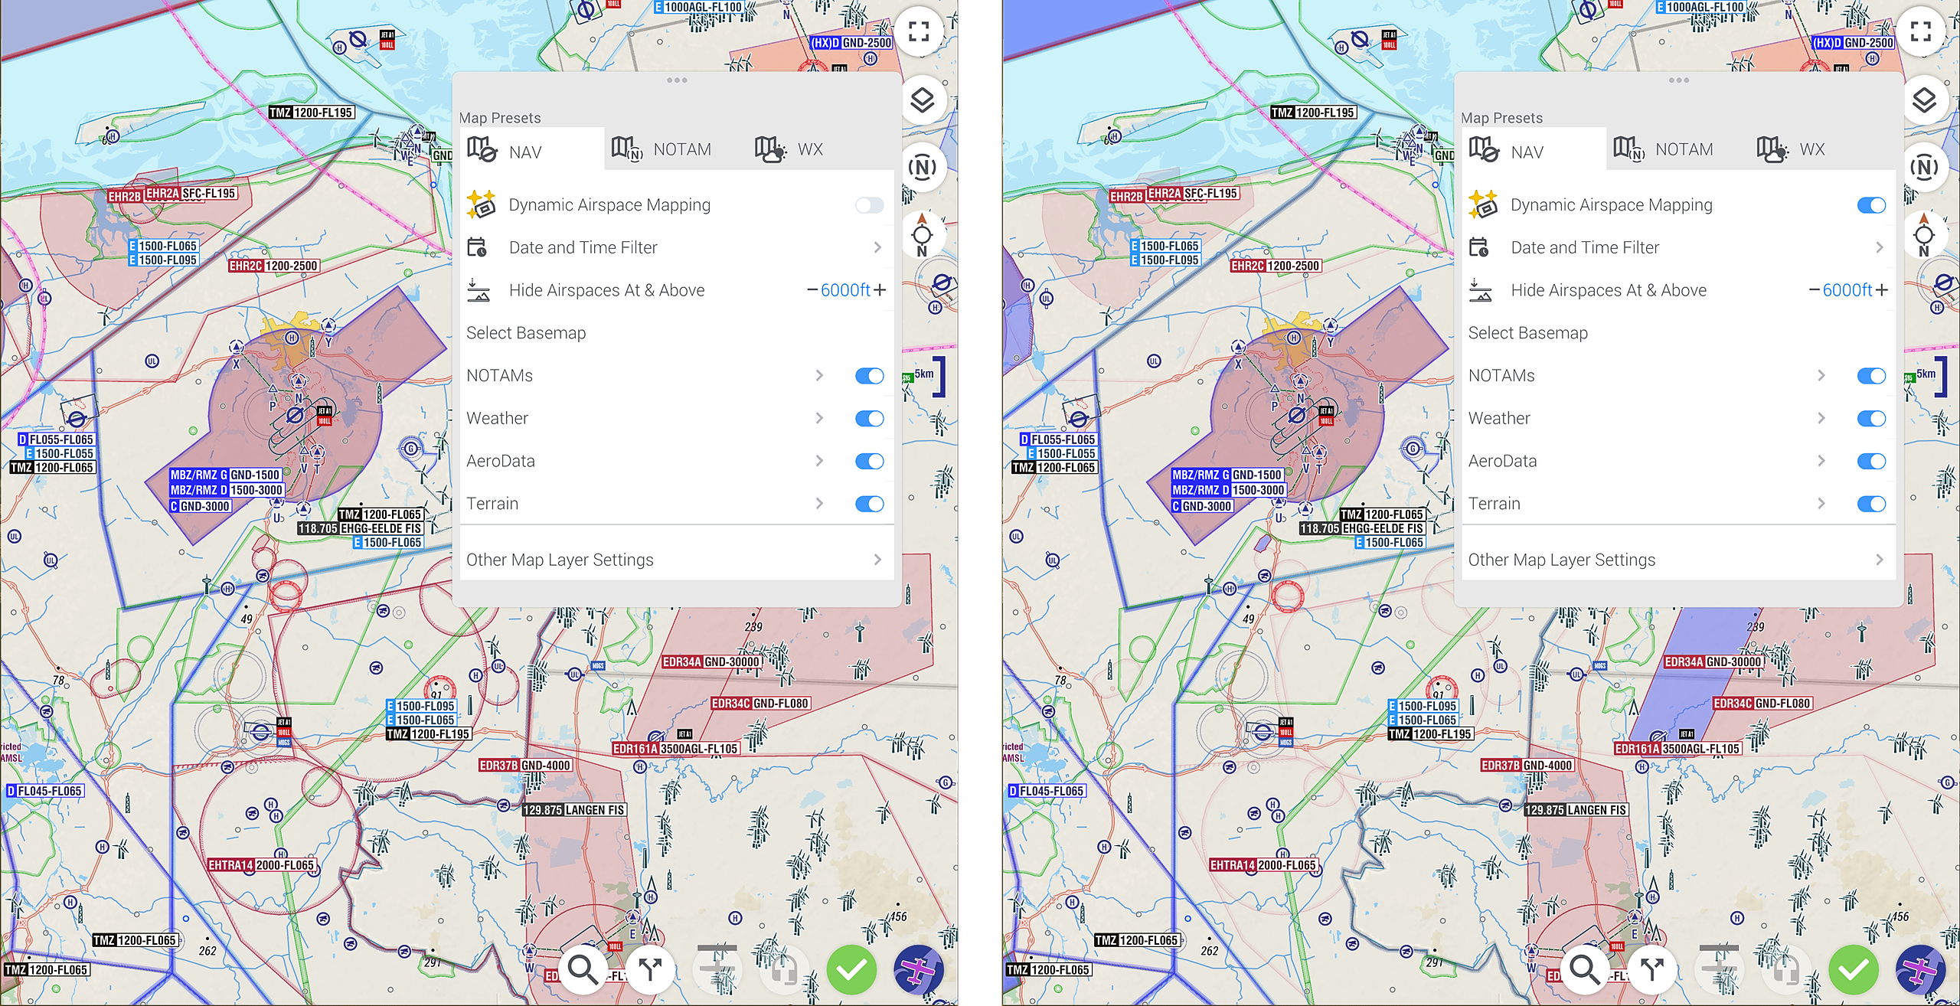Open search magnifier in left screenshot

(x=583, y=969)
